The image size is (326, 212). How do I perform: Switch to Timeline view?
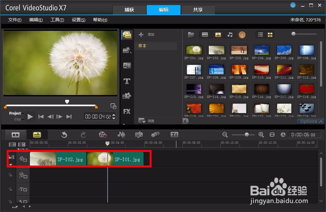click(37, 135)
